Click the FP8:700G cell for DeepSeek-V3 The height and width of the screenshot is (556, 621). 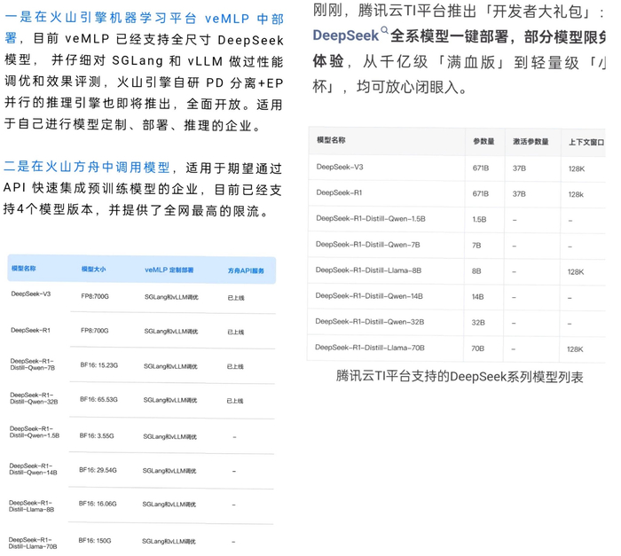[95, 296]
